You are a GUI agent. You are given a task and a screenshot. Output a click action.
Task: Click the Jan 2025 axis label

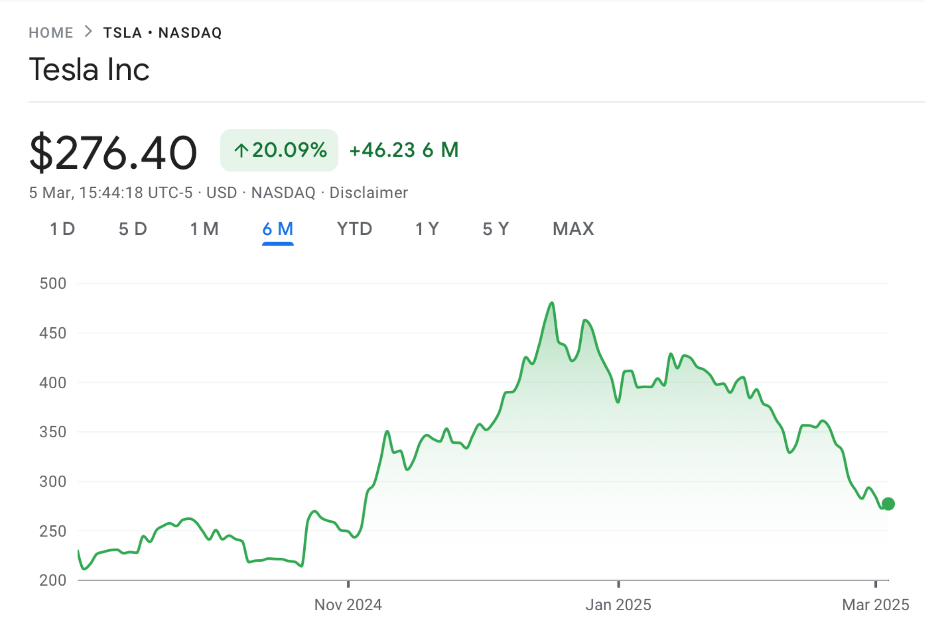click(x=618, y=604)
